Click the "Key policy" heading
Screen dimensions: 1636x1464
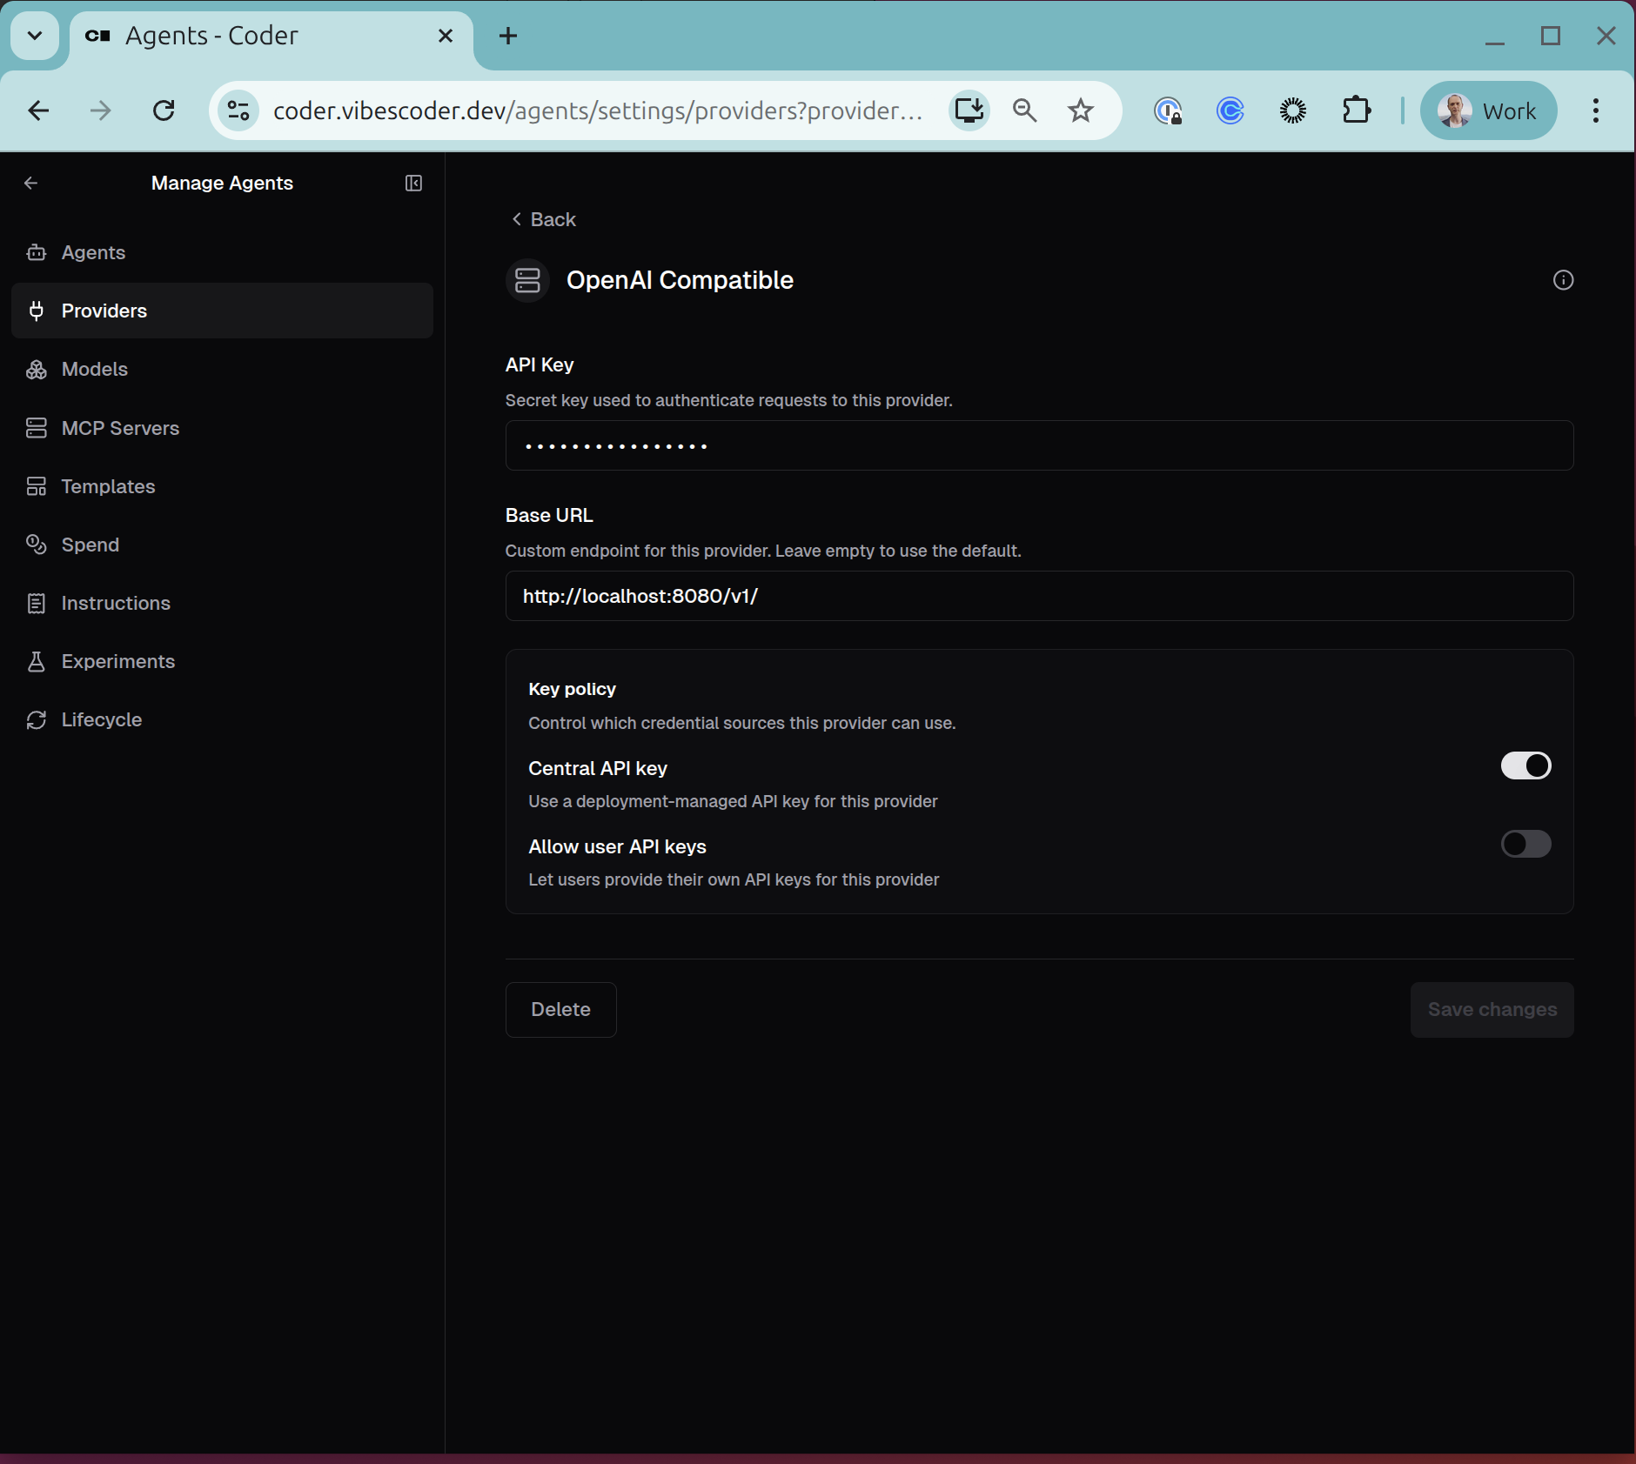572,689
